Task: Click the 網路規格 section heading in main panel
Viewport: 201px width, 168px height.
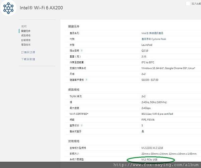Action: pos(74,90)
